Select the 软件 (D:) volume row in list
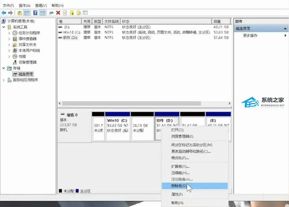This screenshot has height=207, width=289. pos(144,38)
